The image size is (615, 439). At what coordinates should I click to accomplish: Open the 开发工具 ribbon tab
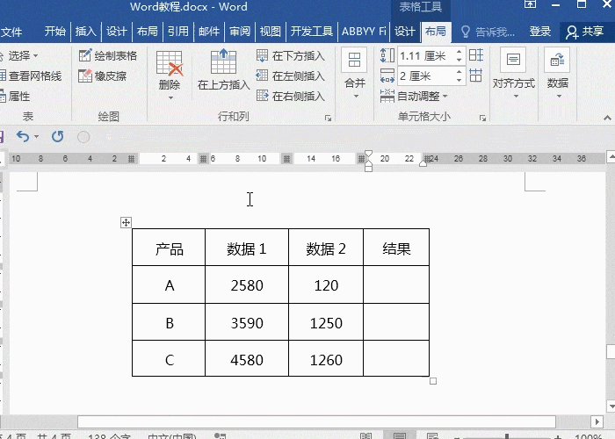[311, 32]
